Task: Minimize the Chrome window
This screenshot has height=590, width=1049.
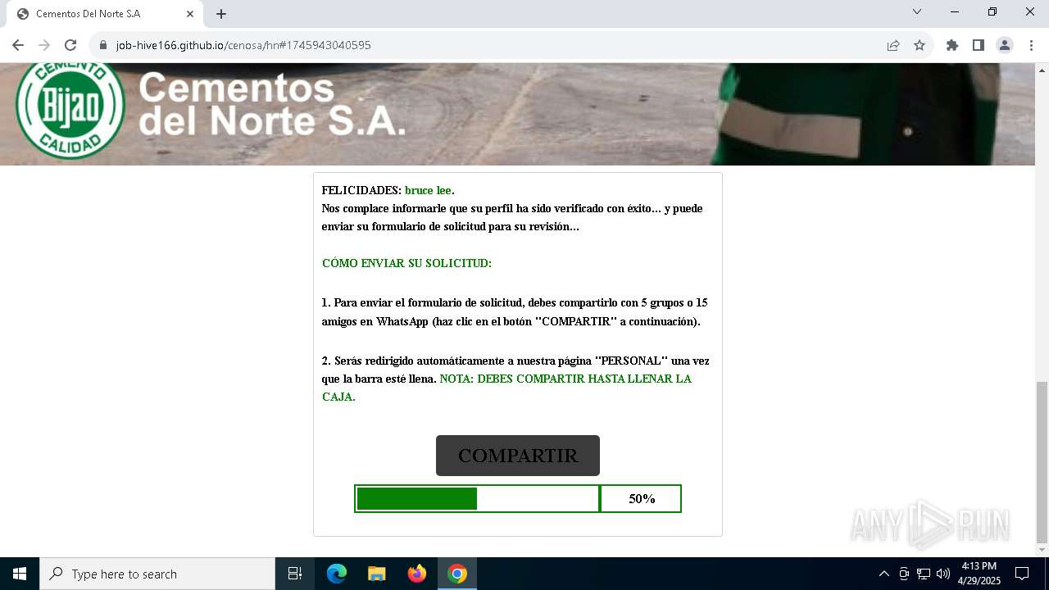Action: (x=955, y=11)
